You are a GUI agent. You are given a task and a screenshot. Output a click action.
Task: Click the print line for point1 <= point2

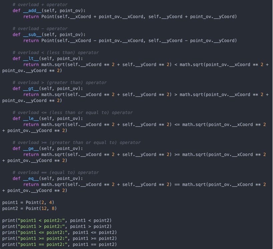click(x=59, y=232)
